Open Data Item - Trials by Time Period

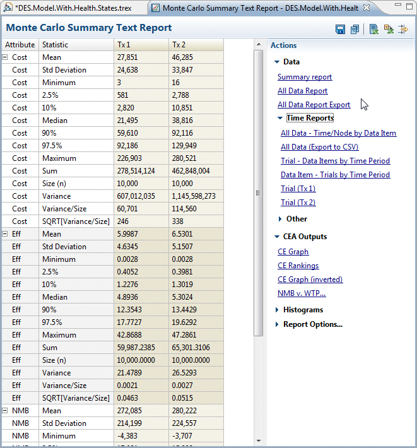(336, 175)
